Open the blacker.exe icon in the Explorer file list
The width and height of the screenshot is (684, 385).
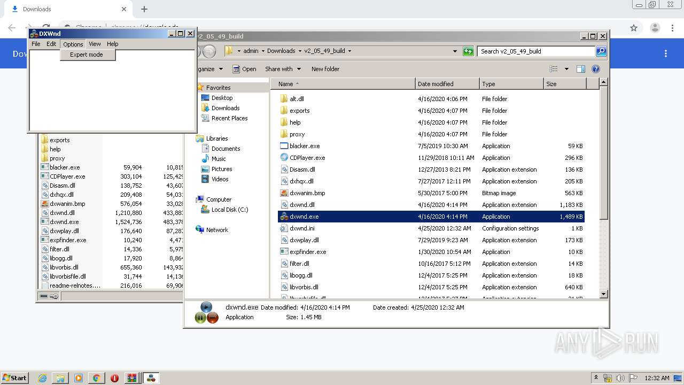click(x=284, y=146)
